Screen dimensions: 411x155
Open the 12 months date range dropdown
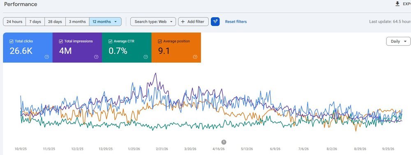tap(105, 22)
